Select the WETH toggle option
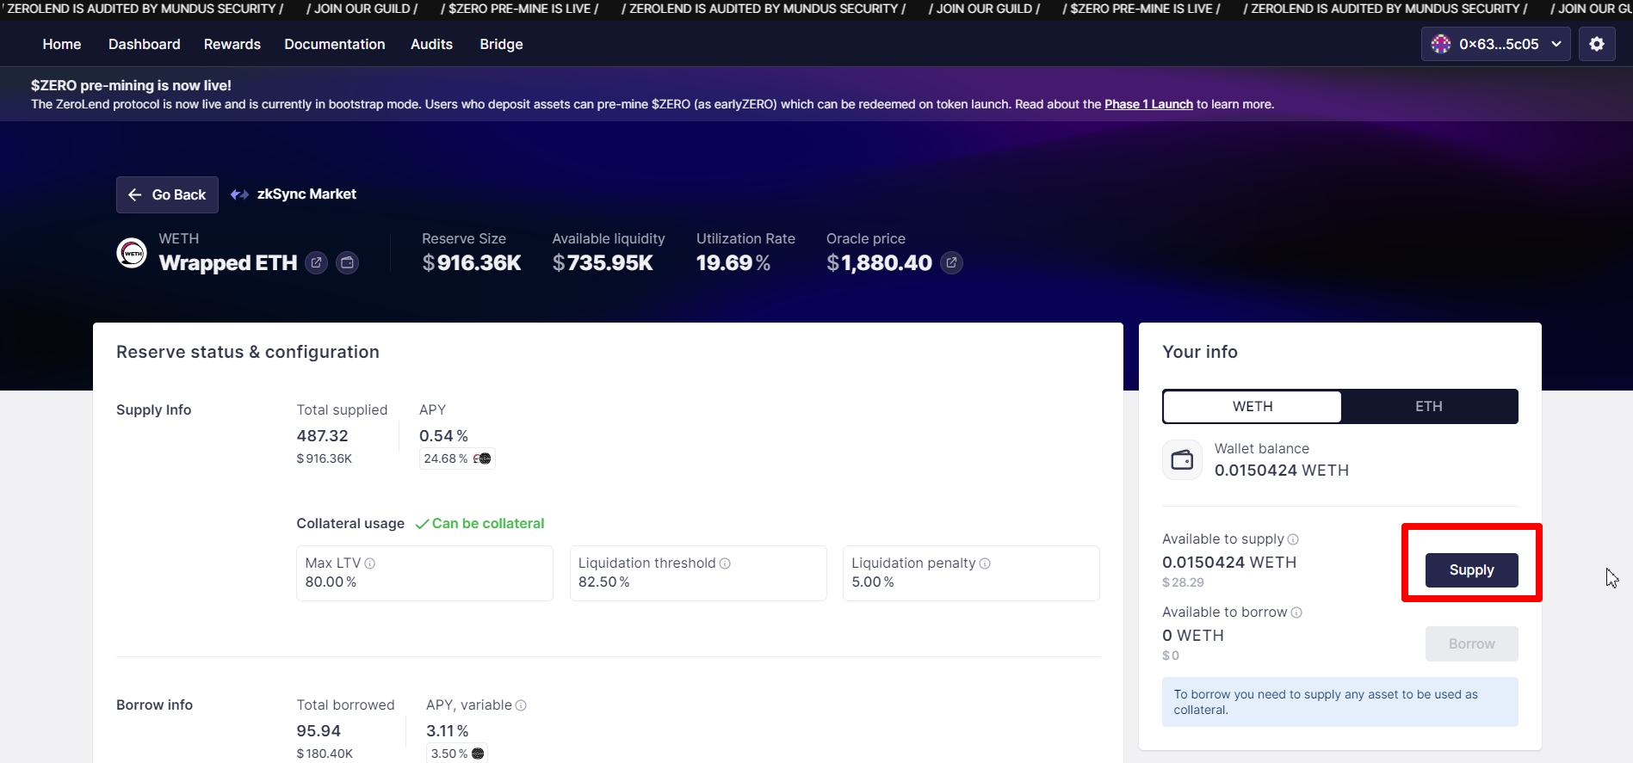Viewport: 1633px width, 763px height. click(x=1253, y=407)
